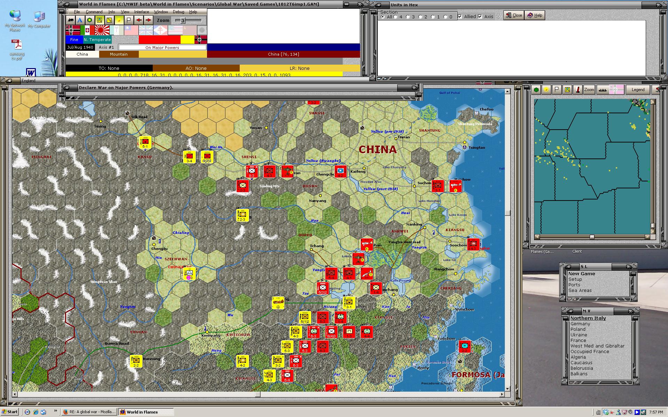This screenshot has width=668, height=417.
Task: Select the Chinese flag in powers row
Action: (x=131, y=30)
